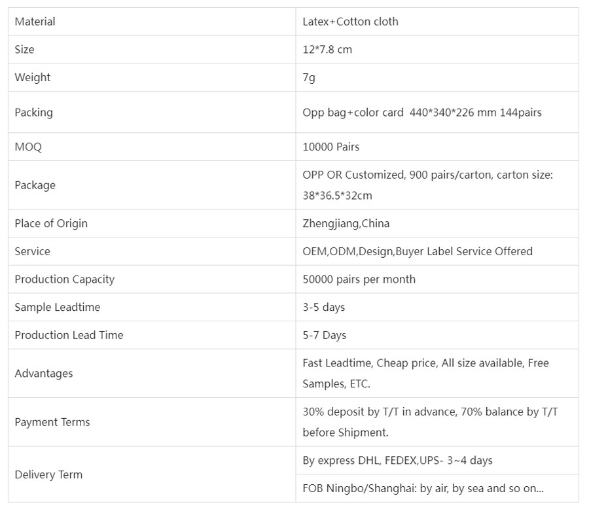The height and width of the screenshot is (515, 589).
Task: Click the Weight row label
Action: pos(32,77)
